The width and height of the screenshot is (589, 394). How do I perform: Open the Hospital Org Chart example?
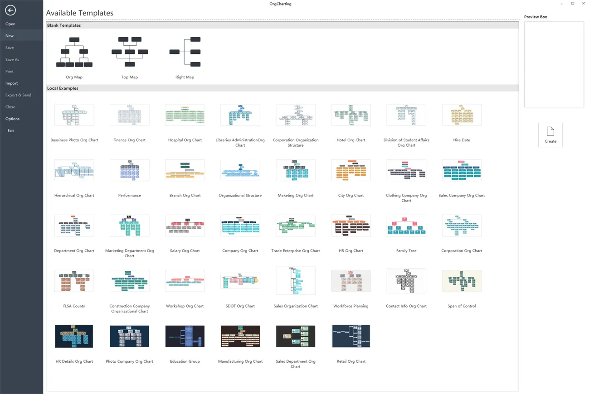(185, 115)
